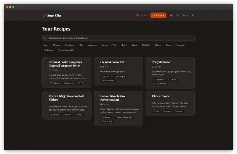Toggle light theme with the sun icon
This screenshot has width=237, height=154.
click(x=177, y=15)
